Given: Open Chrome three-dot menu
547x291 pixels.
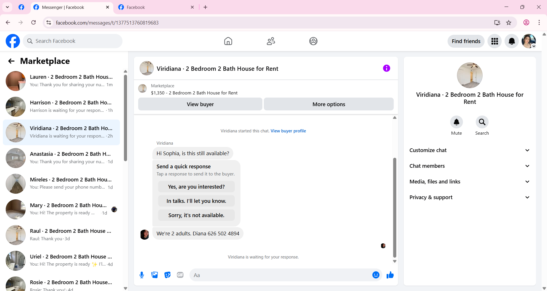Looking at the screenshot, I should [539, 23].
